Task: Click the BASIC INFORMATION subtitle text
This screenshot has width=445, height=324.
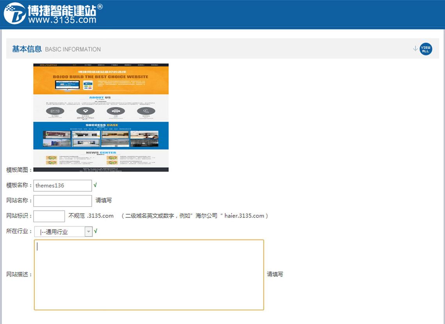Action: pyautogui.click(x=73, y=49)
